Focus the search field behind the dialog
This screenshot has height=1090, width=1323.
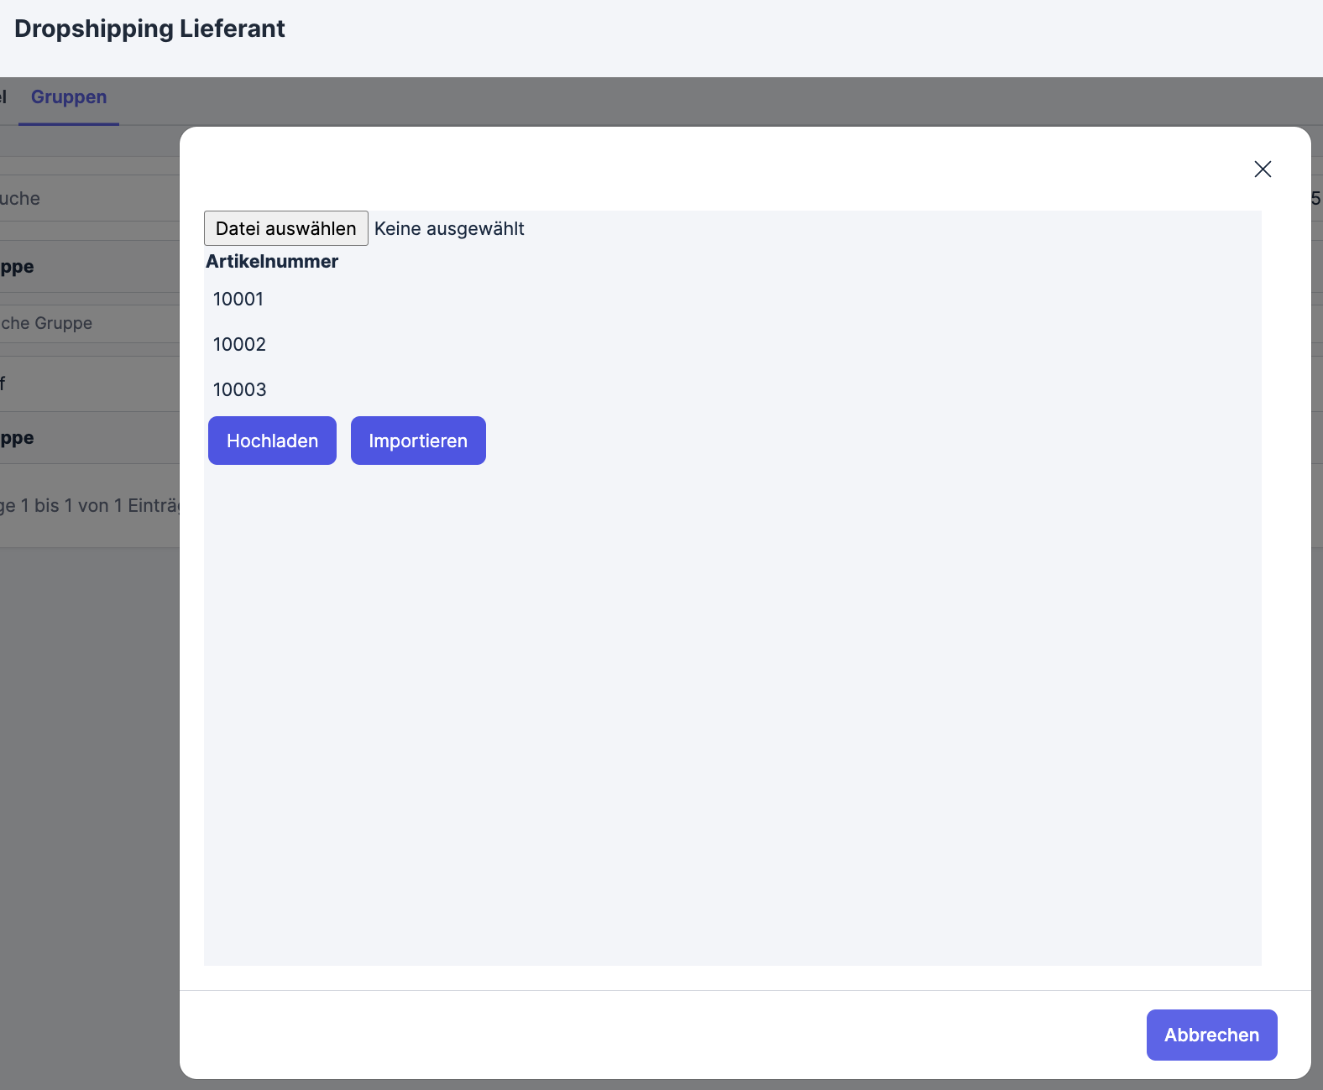tap(84, 199)
